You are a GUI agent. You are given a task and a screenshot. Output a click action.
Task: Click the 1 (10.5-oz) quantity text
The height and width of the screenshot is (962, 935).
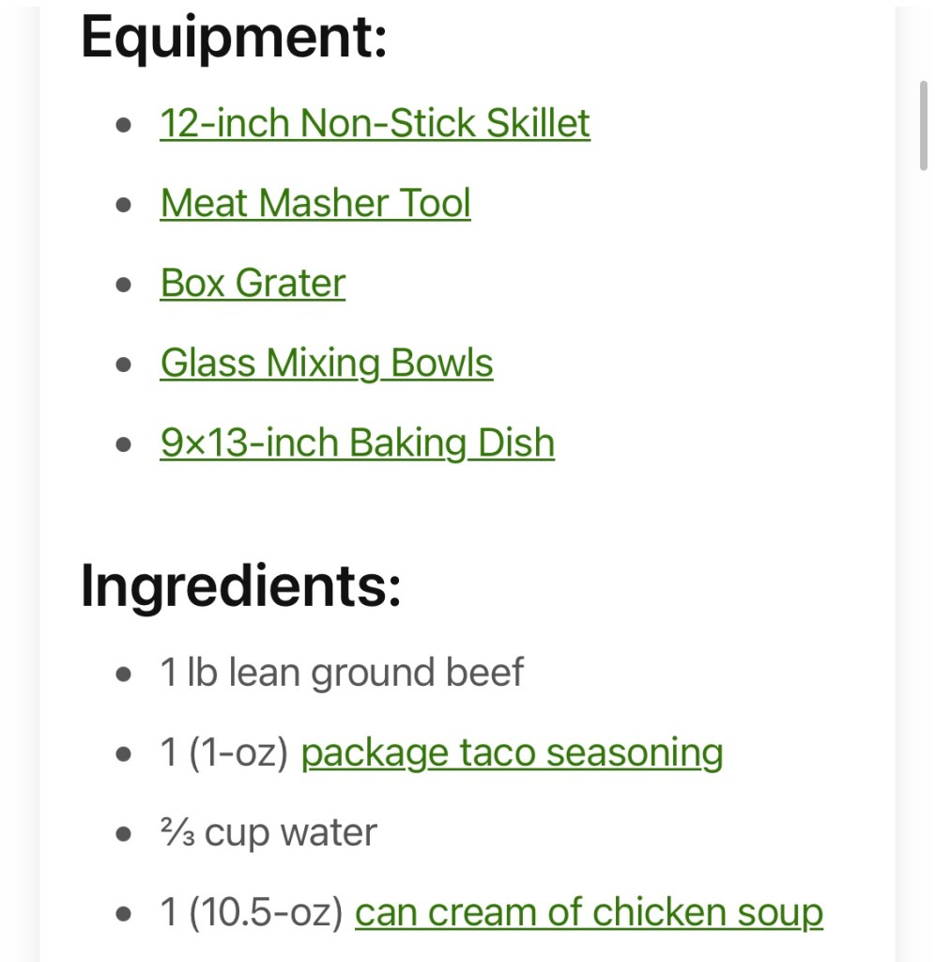(252, 913)
